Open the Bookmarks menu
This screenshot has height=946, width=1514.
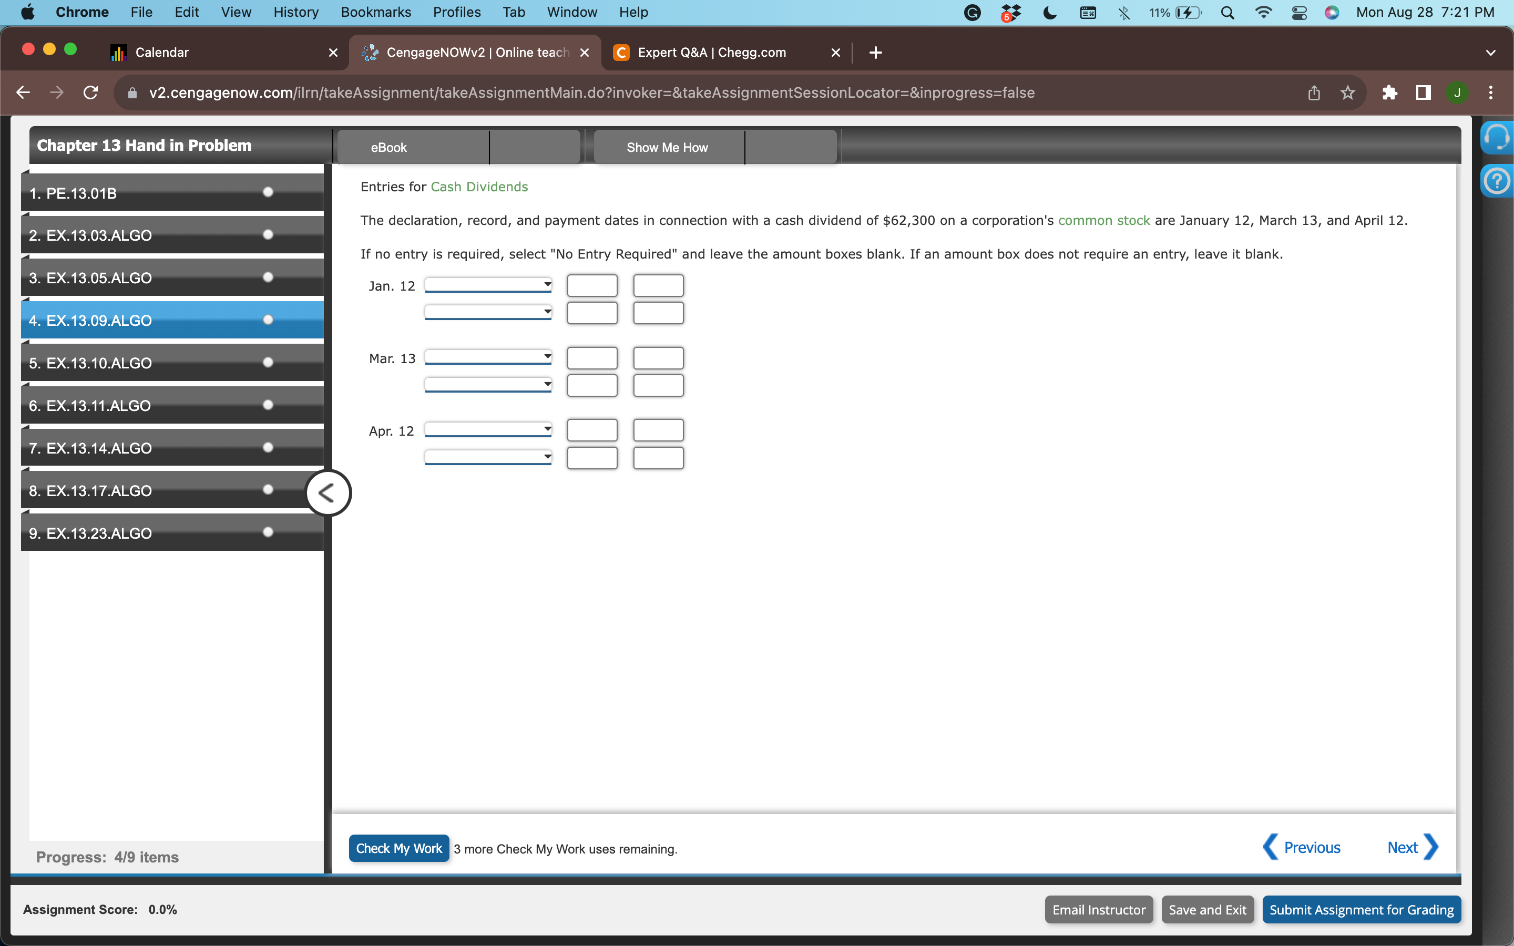coord(375,13)
